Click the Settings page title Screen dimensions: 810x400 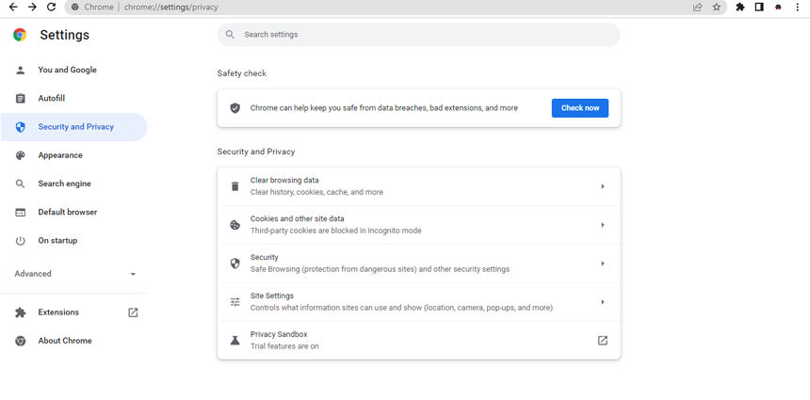click(x=65, y=35)
